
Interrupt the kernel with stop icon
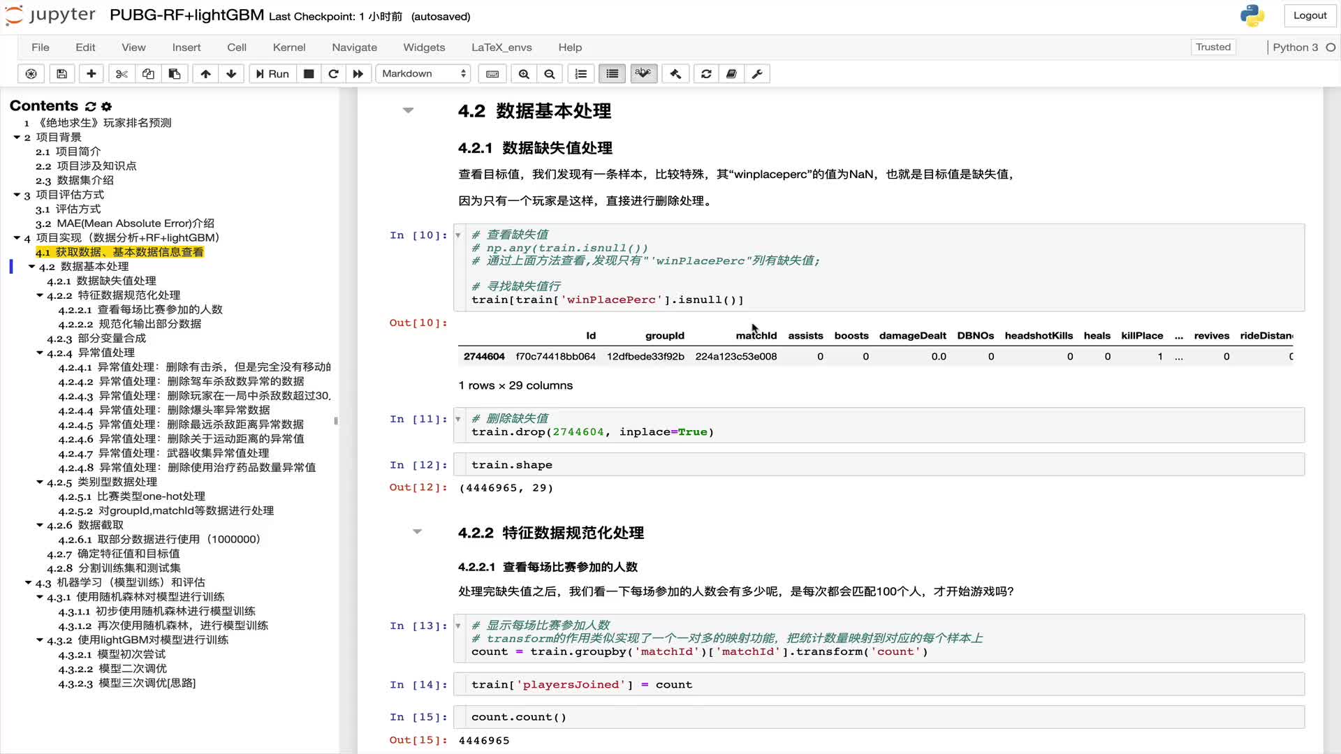click(x=309, y=74)
